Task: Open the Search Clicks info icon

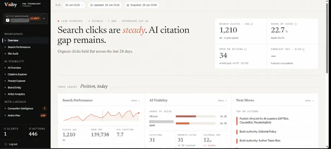Action: click(252, 24)
